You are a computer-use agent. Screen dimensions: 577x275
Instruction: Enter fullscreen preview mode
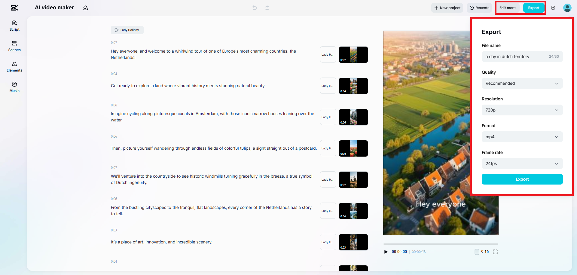pyautogui.click(x=495, y=252)
